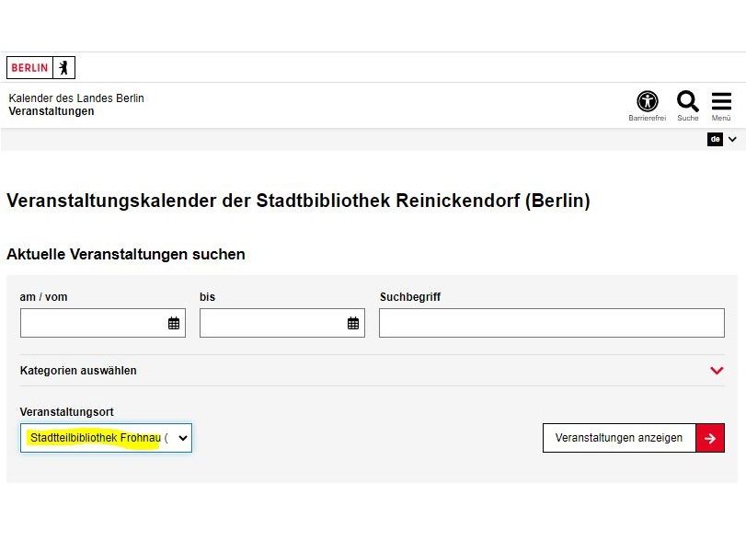Open the Menü hamburger icon
Viewport: 746px width, 552px height.
pyautogui.click(x=721, y=101)
